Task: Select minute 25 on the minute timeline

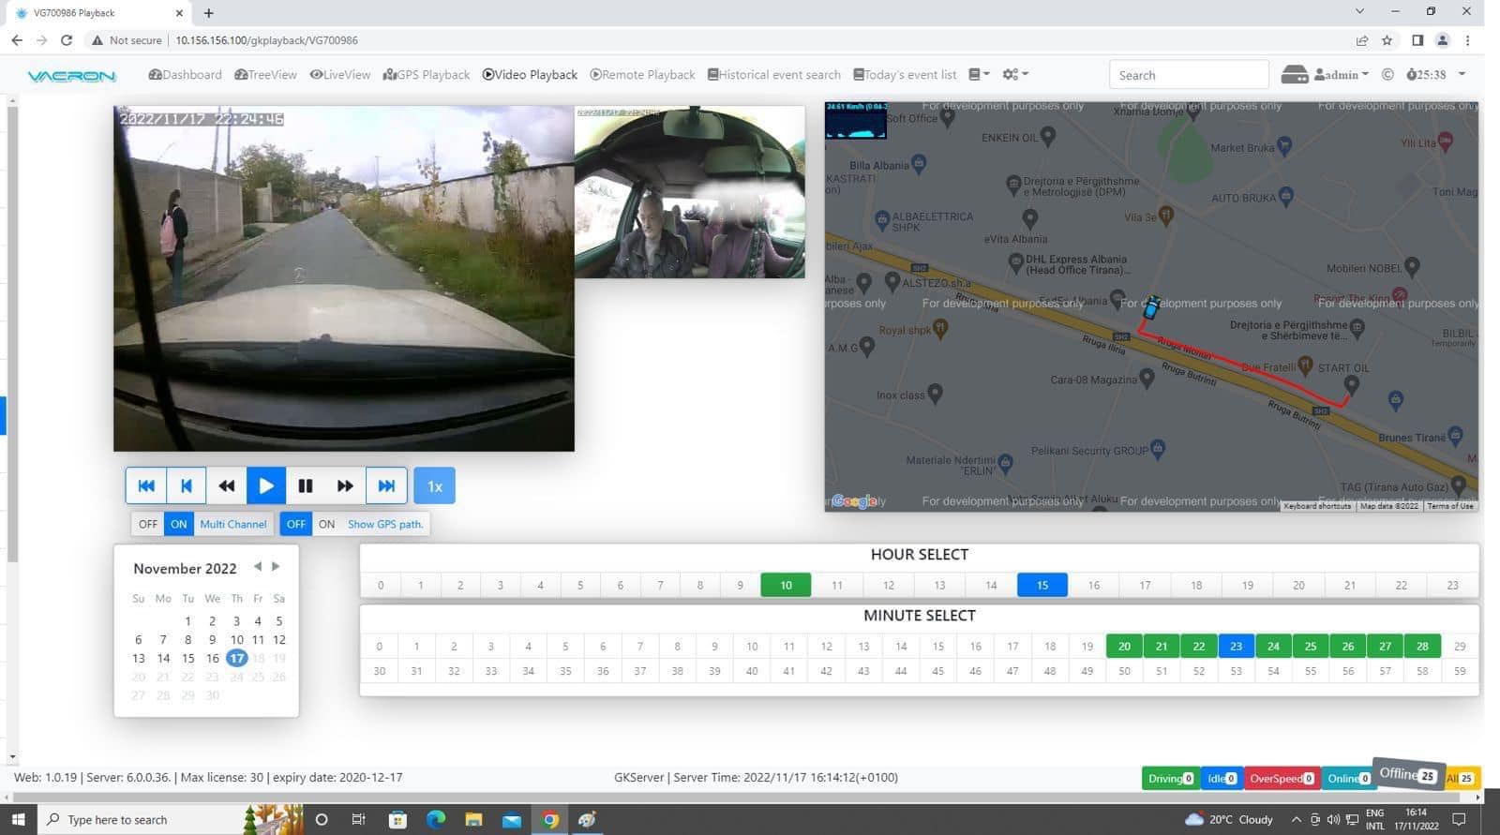Action: (x=1311, y=646)
